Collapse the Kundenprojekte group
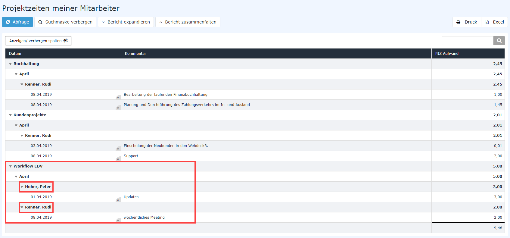This screenshot has width=510, height=238. click(11, 115)
